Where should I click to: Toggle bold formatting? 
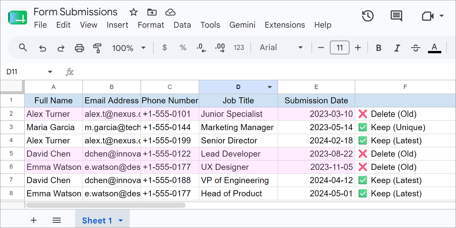pos(379,48)
